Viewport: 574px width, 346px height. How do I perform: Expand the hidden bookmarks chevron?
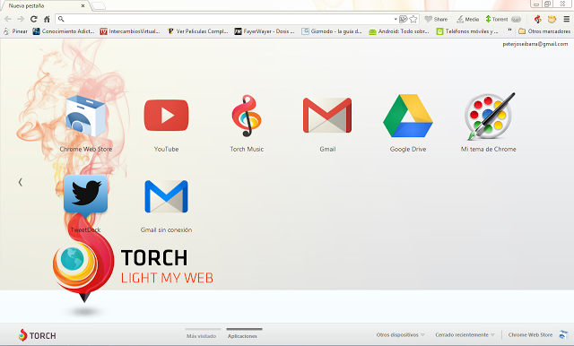pos(509,30)
